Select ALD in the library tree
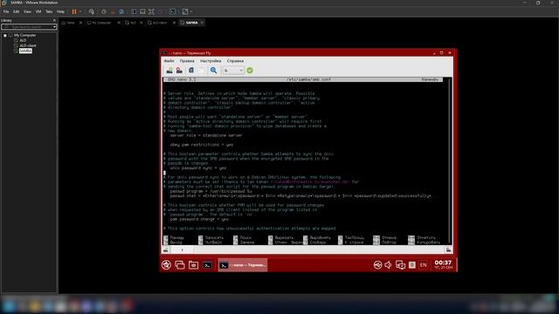The height and width of the screenshot is (314, 559). (23, 40)
